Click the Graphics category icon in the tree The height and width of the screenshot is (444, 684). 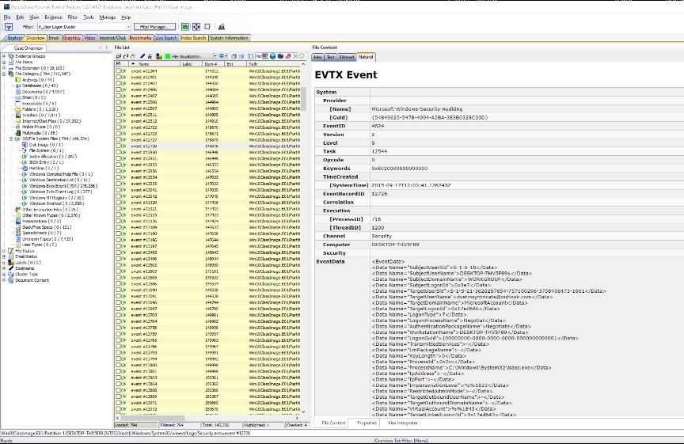click(x=18, y=115)
